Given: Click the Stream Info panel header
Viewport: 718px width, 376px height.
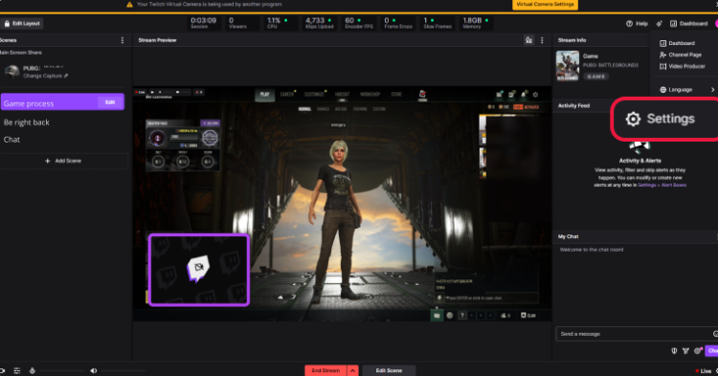Looking at the screenshot, I should [572, 40].
